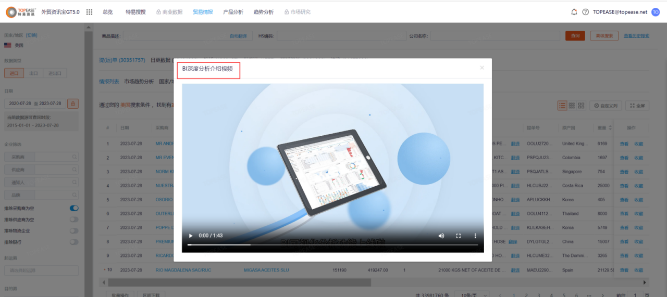Open 查看历史搜索 link
This screenshot has height=297, width=667.
pos(636,36)
